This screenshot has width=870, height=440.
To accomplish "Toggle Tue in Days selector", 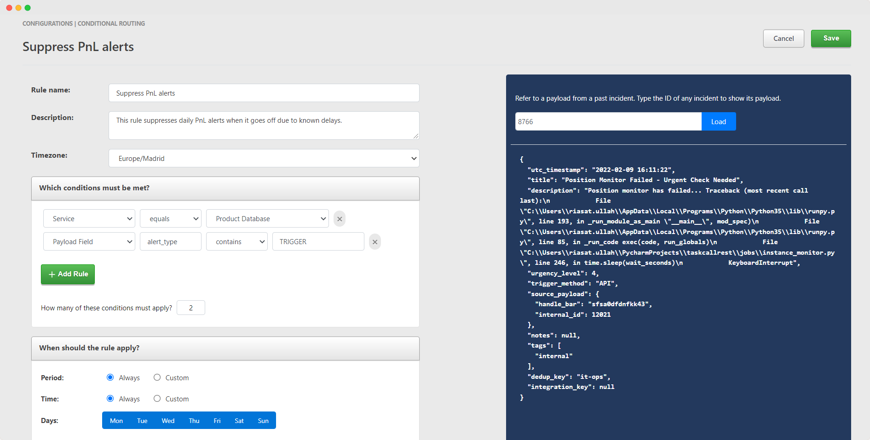I will [x=142, y=421].
